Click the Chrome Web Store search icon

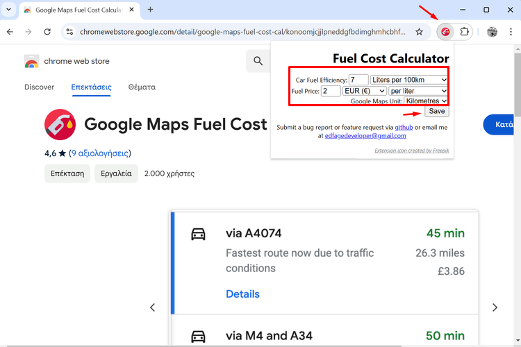[258, 61]
